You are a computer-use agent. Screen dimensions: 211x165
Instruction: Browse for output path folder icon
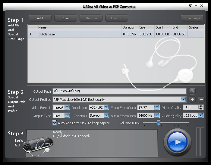tap(192, 91)
